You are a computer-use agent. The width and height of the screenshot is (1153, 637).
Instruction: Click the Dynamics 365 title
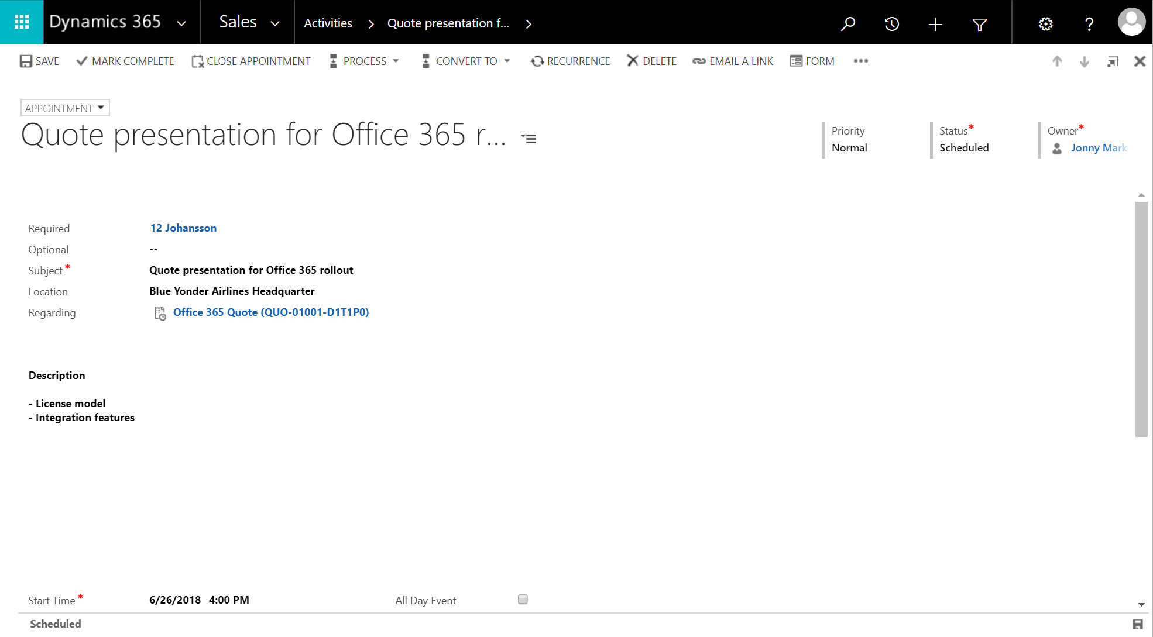click(x=105, y=22)
